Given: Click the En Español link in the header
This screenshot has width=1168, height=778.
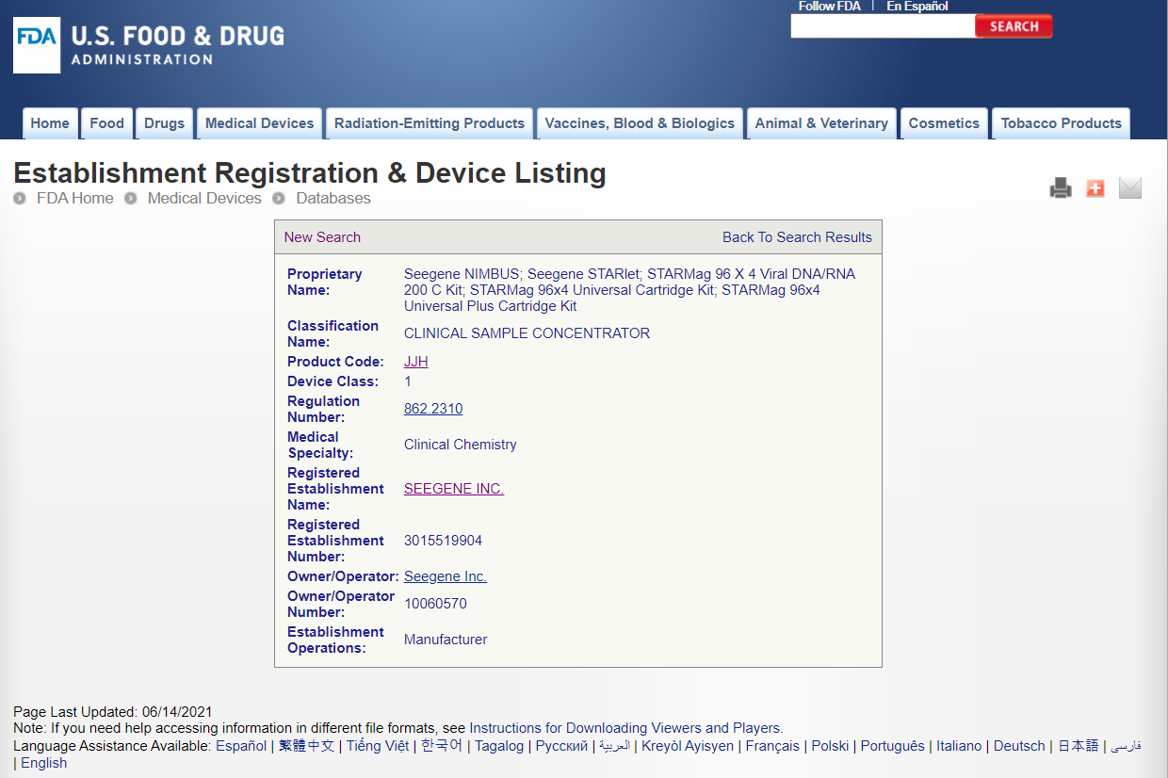Looking at the screenshot, I should click(x=917, y=7).
